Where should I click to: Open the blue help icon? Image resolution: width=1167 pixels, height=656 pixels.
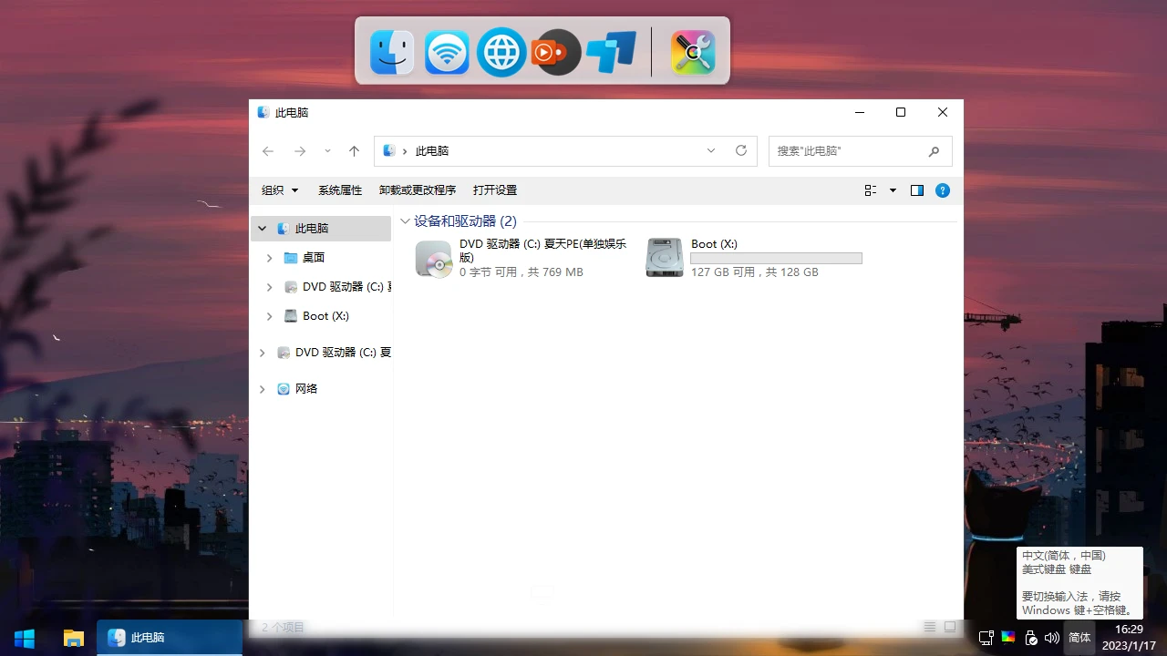[x=943, y=190]
